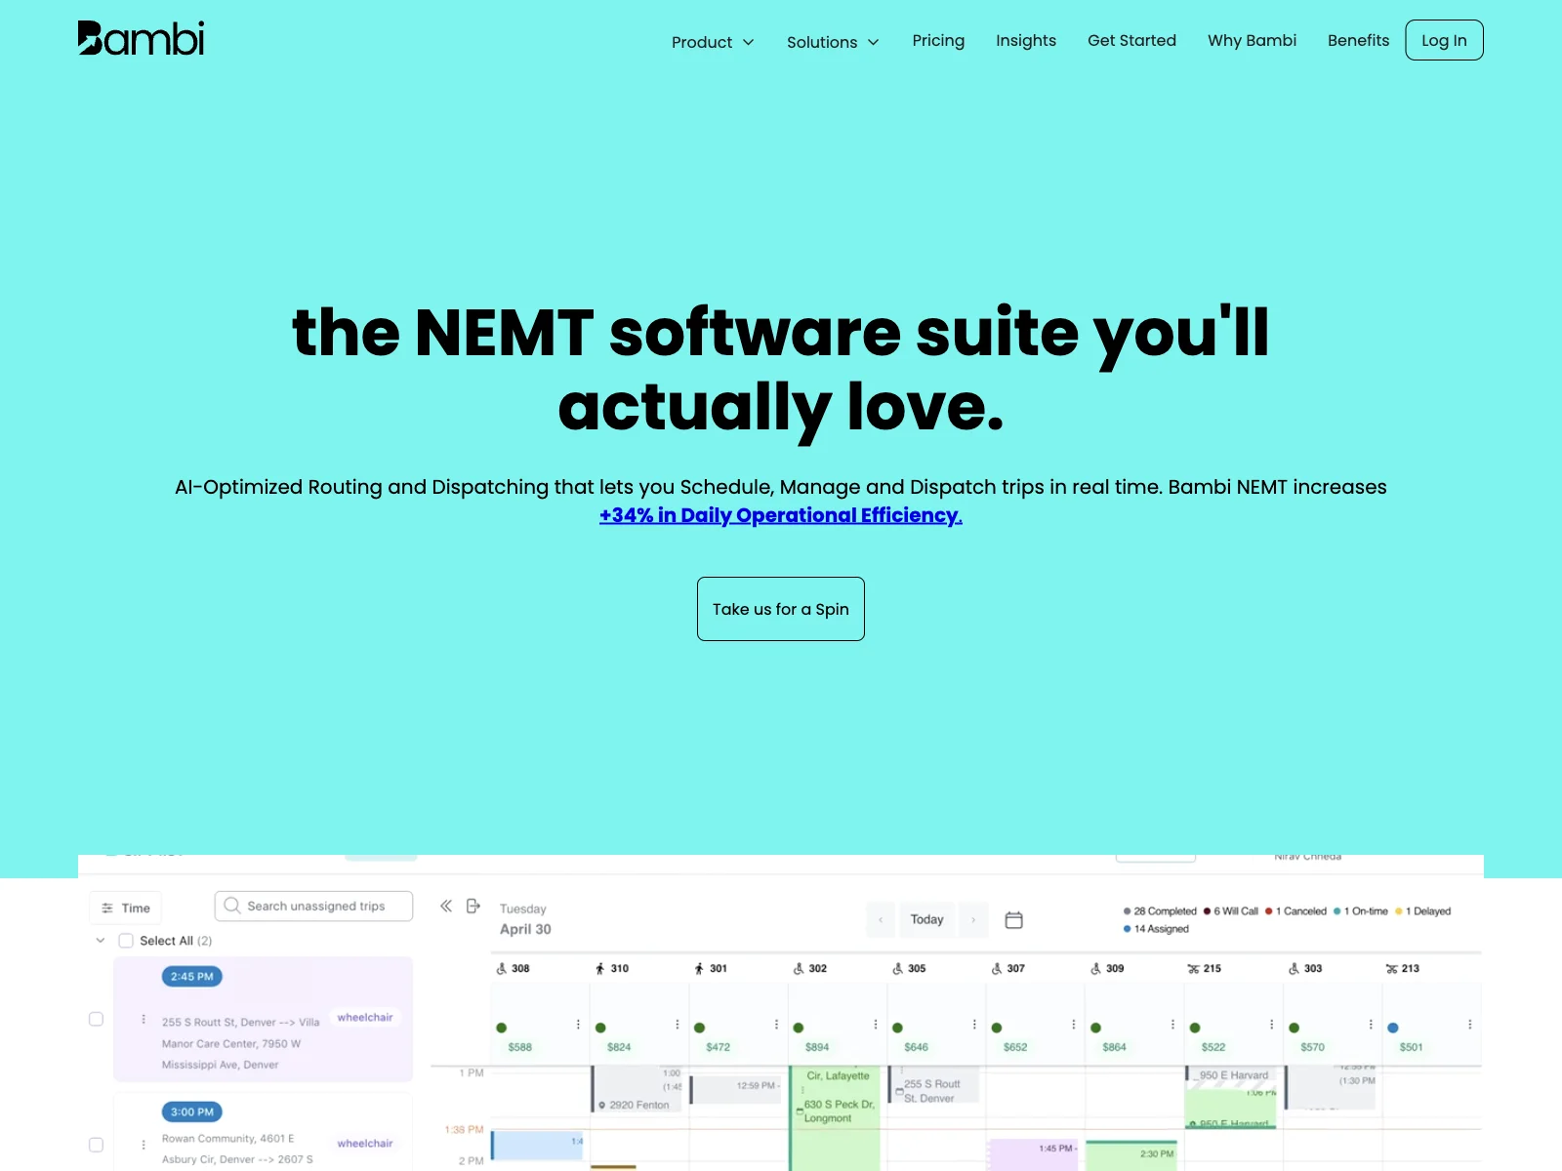Open the calendar date picker icon
Screen dimensions: 1562x1171
coord(1014,919)
